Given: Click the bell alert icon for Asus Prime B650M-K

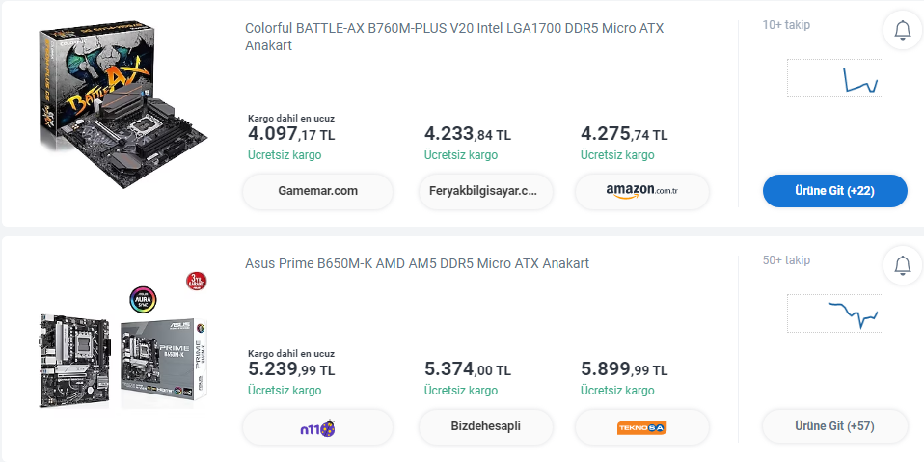Looking at the screenshot, I should click(x=903, y=265).
